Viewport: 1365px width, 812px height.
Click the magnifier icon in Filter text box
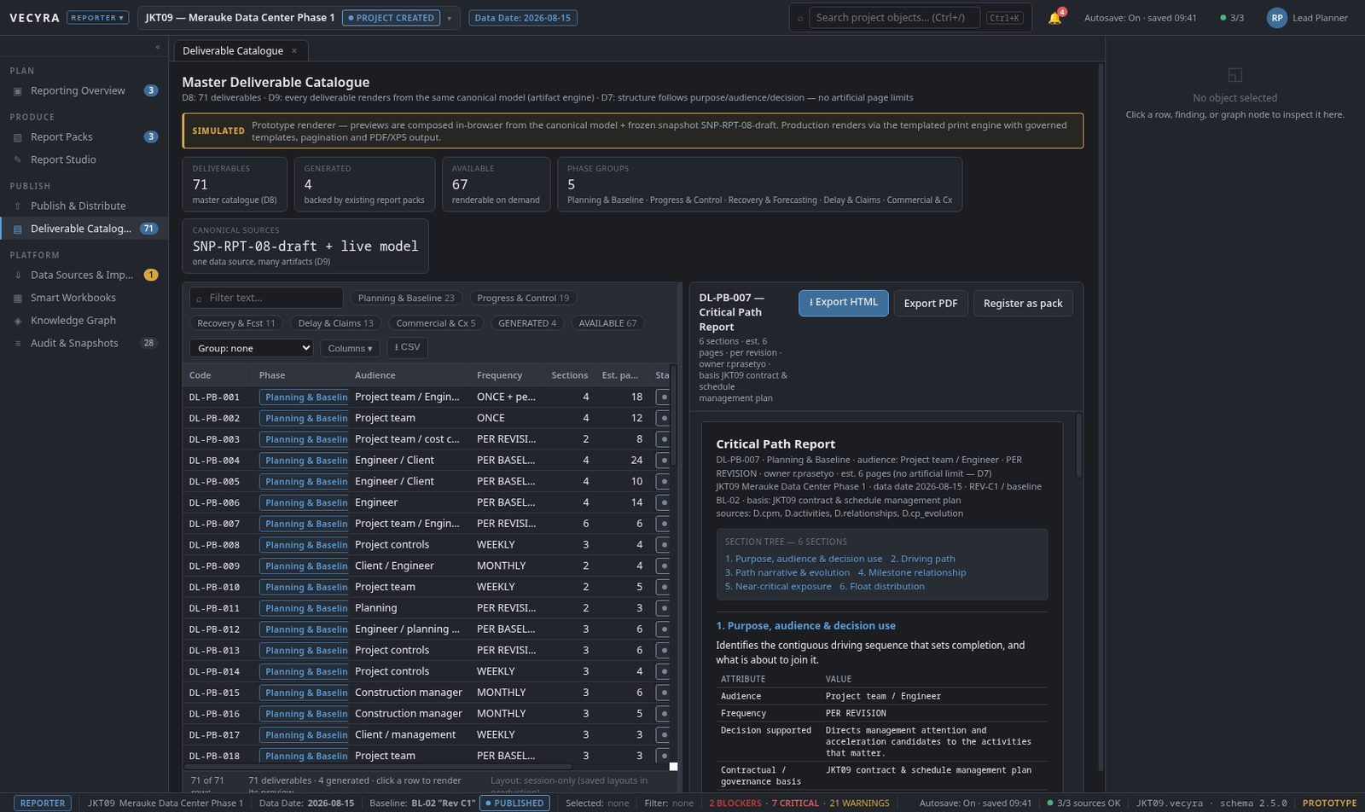point(200,299)
